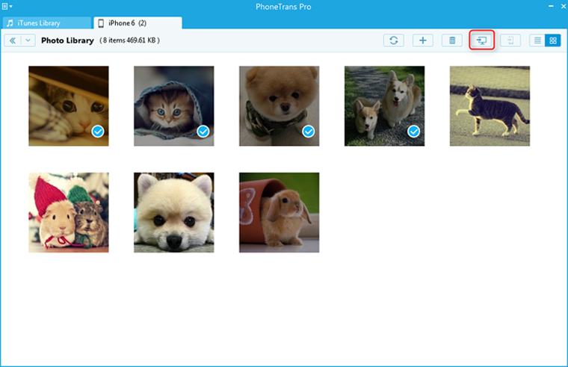The width and height of the screenshot is (568, 367).
Task: Switch to grid thumbnail view
Action: [552, 40]
